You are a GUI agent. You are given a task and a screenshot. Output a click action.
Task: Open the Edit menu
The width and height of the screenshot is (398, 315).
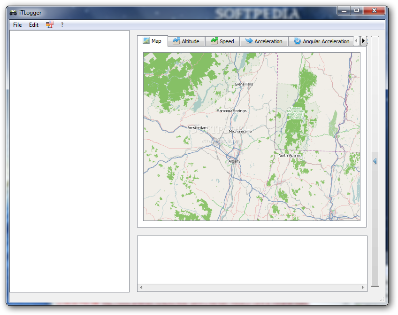[x=33, y=25]
